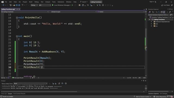This screenshot has width=174, height=98.
Task: Click the CRLF line ending indicator
Action: click(144, 78)
